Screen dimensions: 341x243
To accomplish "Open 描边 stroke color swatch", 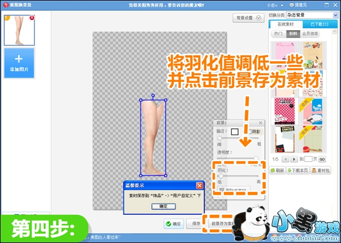I will [x=235, y=132].
